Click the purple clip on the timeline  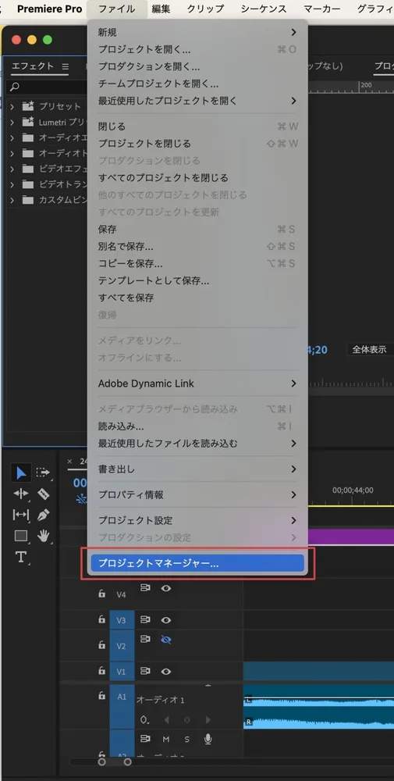click(x=351, y=537)
